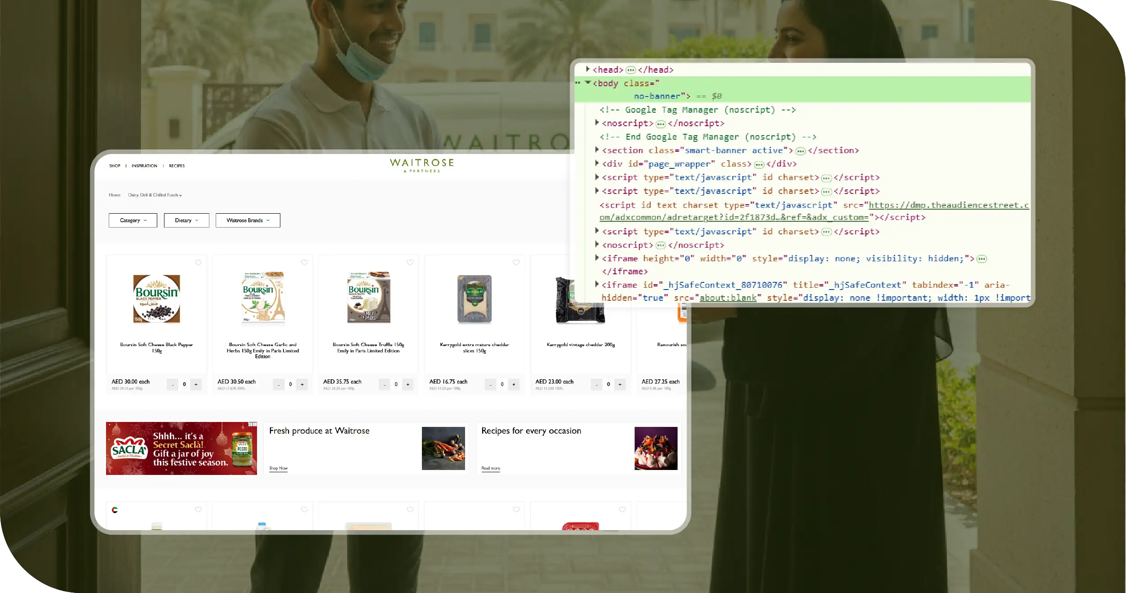This screenshot has height=593, width=1126.
Task: Open the Dietary filter dropdown
Action: 186,220
